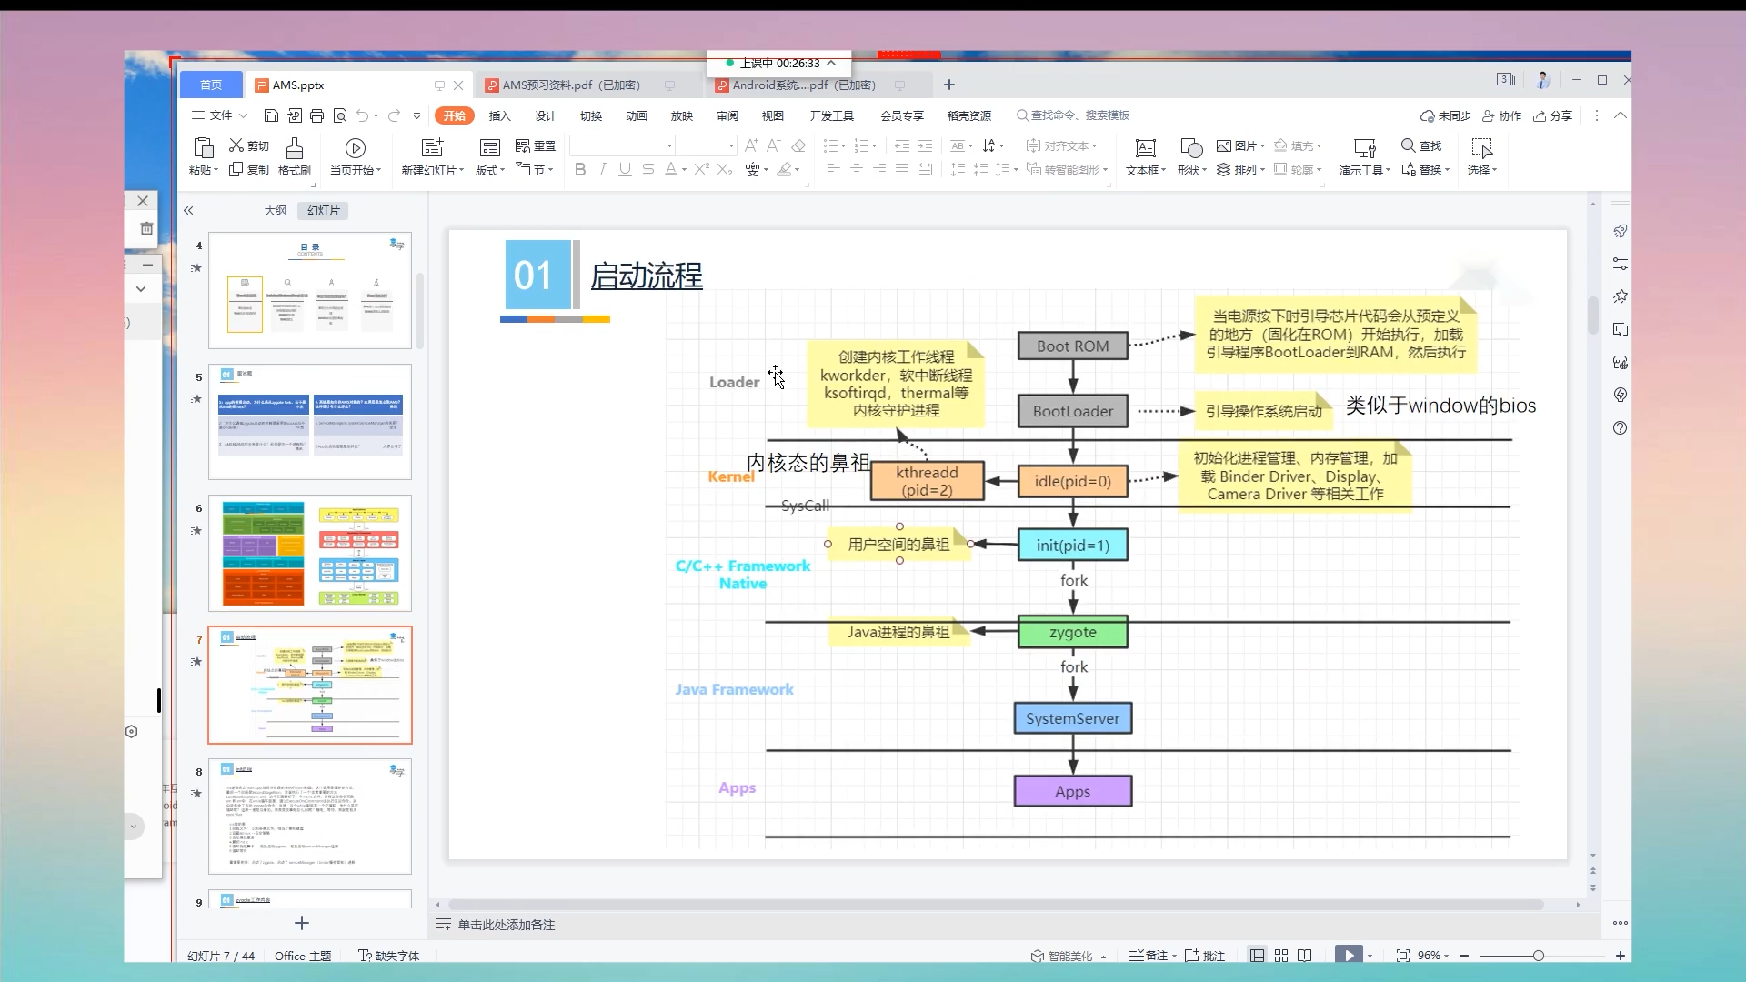
Task: Click the Print icon in quick toolbar
Action: coord(316,115)
